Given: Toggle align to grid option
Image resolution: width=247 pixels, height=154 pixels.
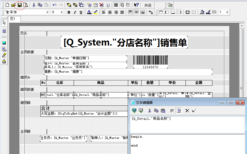Looking at the screenshot, I should click(122, 5).
